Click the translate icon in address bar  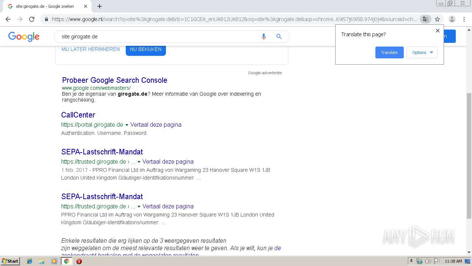click(x=426, y=19)
